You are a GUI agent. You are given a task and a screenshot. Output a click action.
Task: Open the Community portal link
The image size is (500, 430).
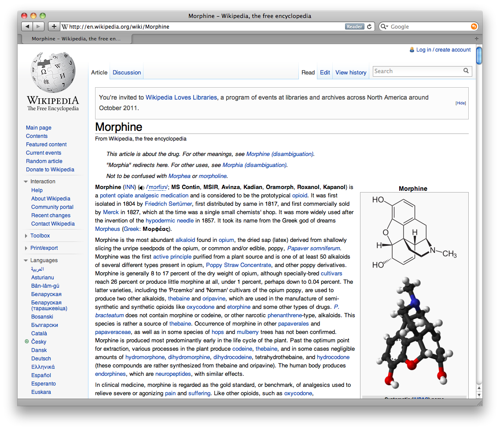point(52,207)
